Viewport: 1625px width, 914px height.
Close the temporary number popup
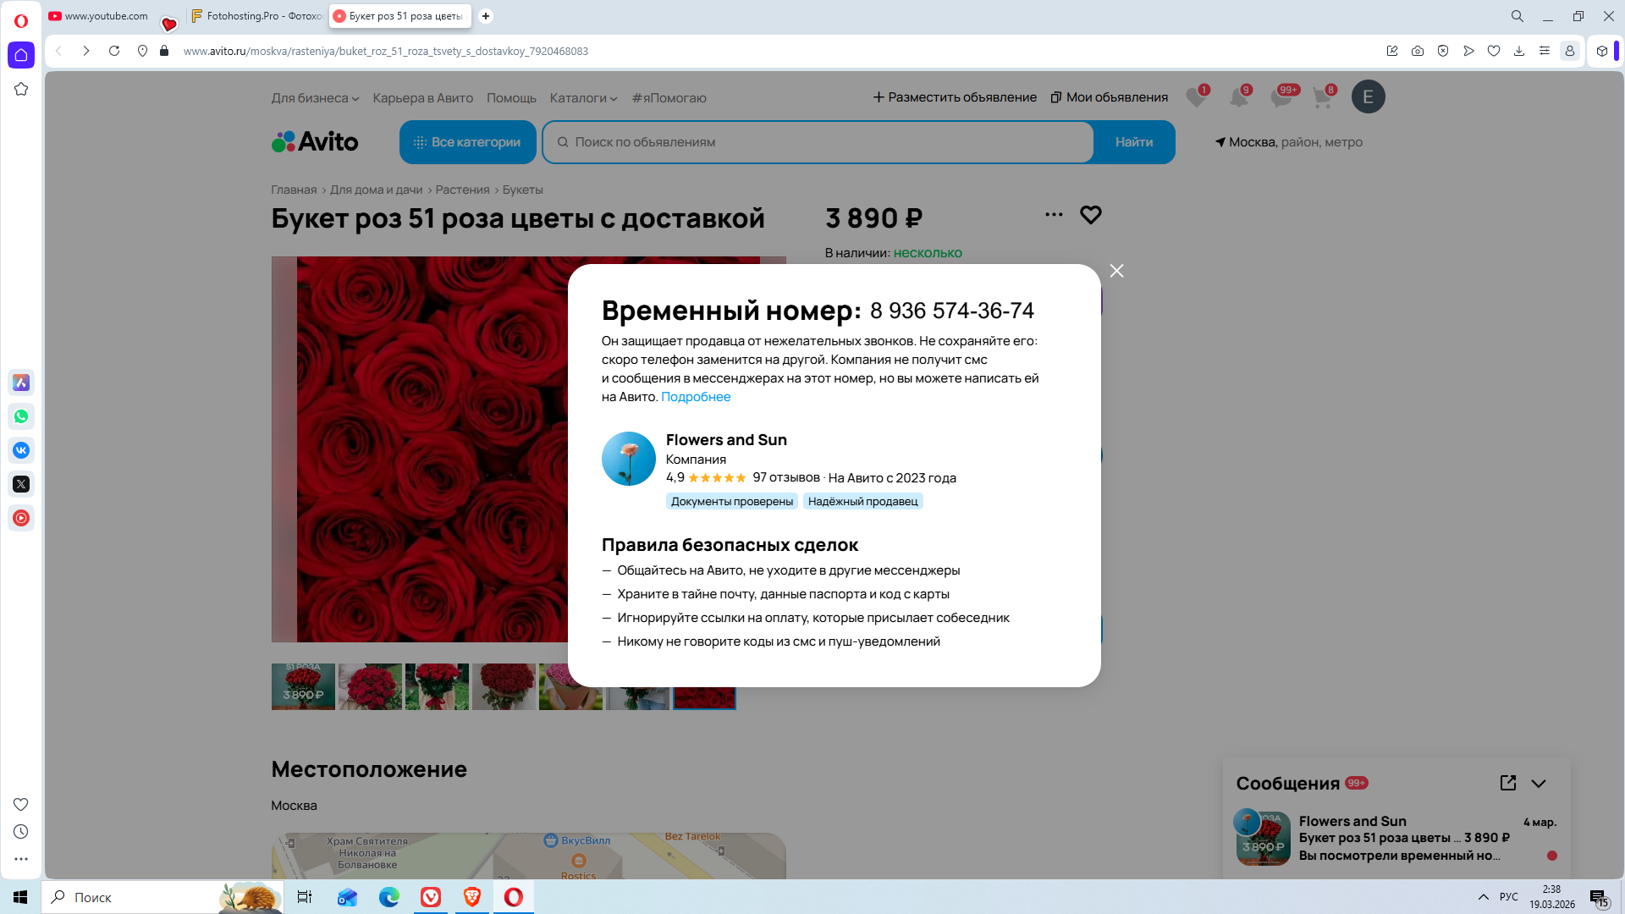pos(1116,271)
